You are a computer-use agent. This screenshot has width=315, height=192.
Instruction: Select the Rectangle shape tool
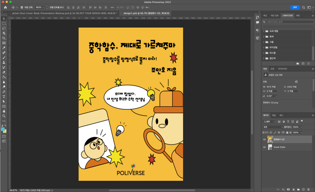tap(4, 106)
